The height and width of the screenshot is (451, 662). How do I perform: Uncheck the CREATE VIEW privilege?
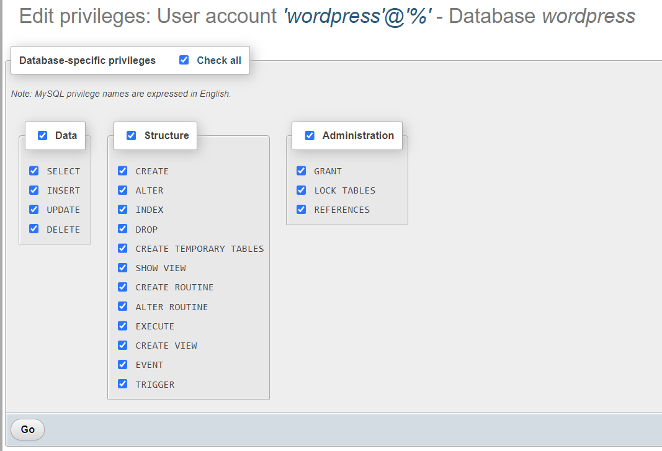tap(122, 345)
